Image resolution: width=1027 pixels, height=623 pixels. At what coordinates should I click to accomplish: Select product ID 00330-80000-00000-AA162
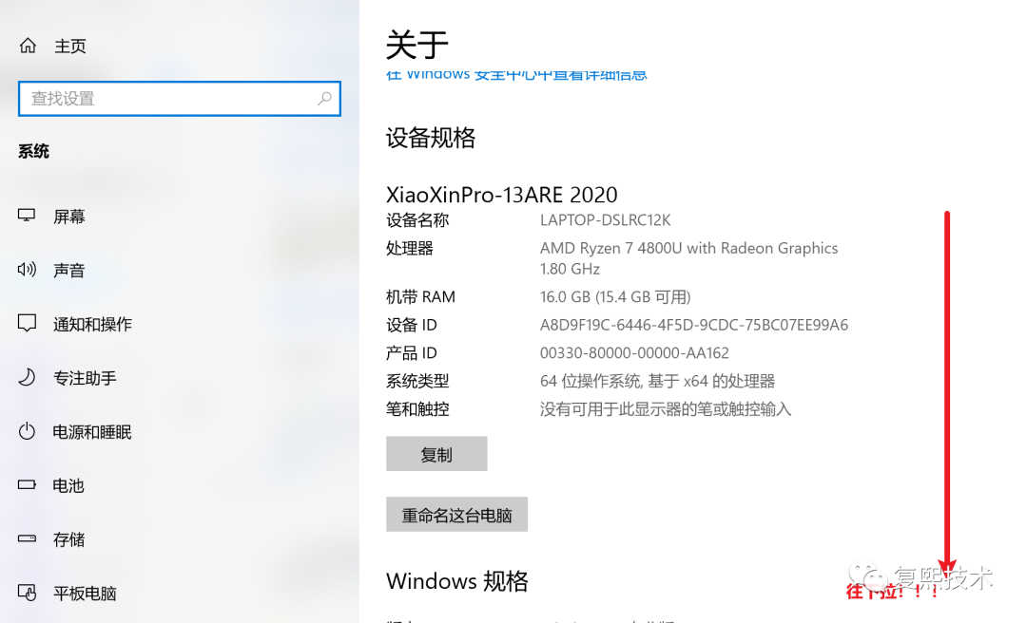tap(634, 353)
